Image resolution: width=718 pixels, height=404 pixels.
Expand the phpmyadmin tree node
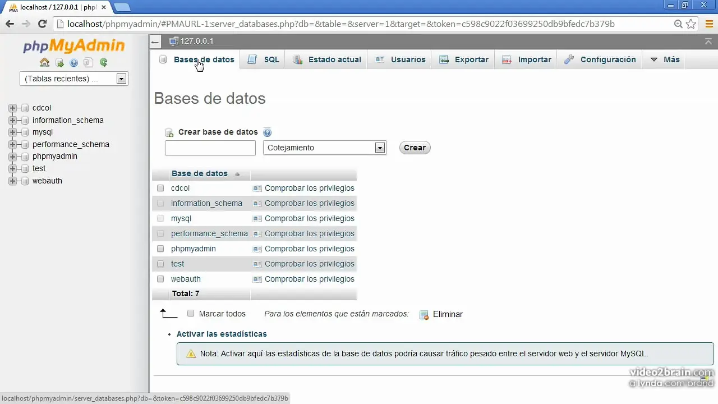pos(12,157)
